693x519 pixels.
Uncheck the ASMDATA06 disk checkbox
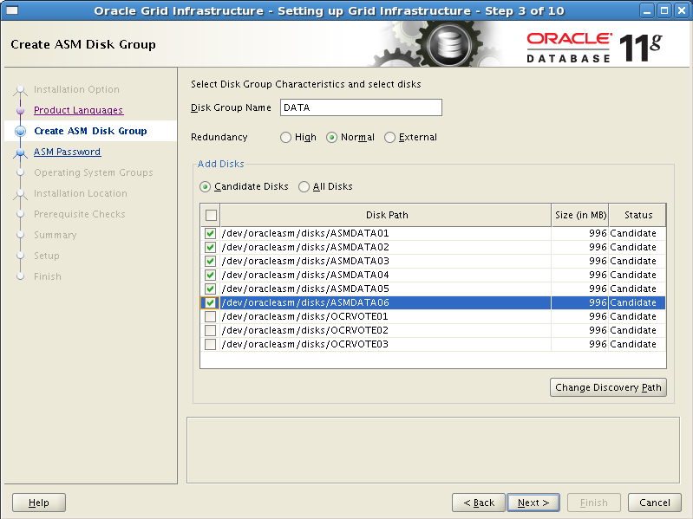click(x=211, y=302)
